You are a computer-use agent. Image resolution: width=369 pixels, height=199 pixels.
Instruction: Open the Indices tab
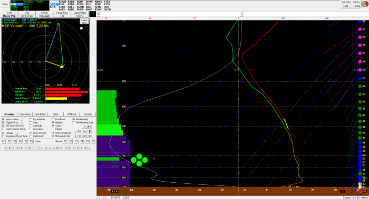click(x=44, y=13)
